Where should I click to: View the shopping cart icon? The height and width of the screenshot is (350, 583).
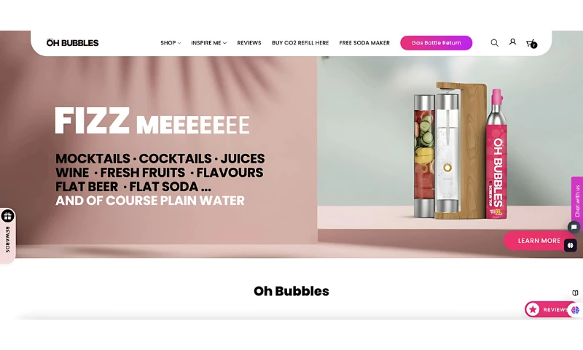point(531,43)
